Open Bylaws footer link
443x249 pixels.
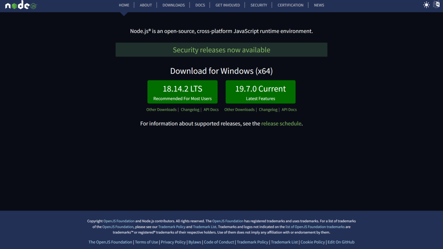click(x=195, y=242)
